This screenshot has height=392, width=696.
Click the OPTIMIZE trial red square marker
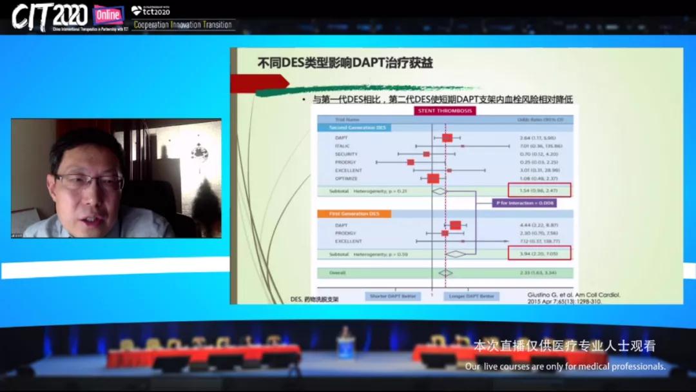433,179
